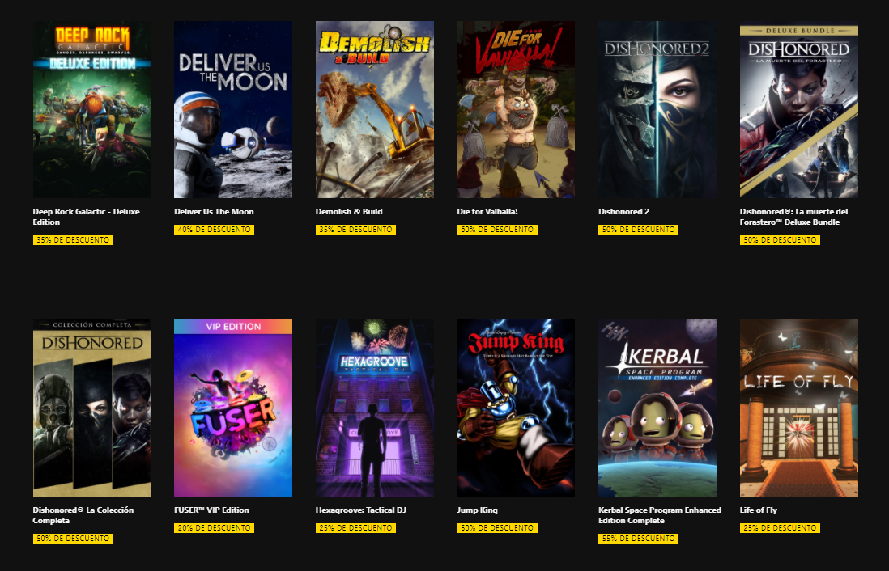Choose the Jump King cover art
The image size is (889, 571).
click(516, 408)
